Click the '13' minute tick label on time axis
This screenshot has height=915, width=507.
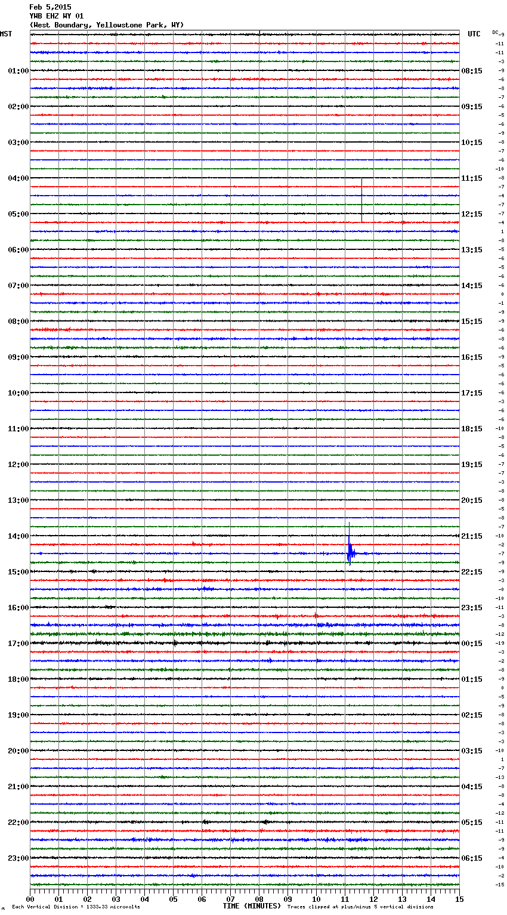coord(402,899)
